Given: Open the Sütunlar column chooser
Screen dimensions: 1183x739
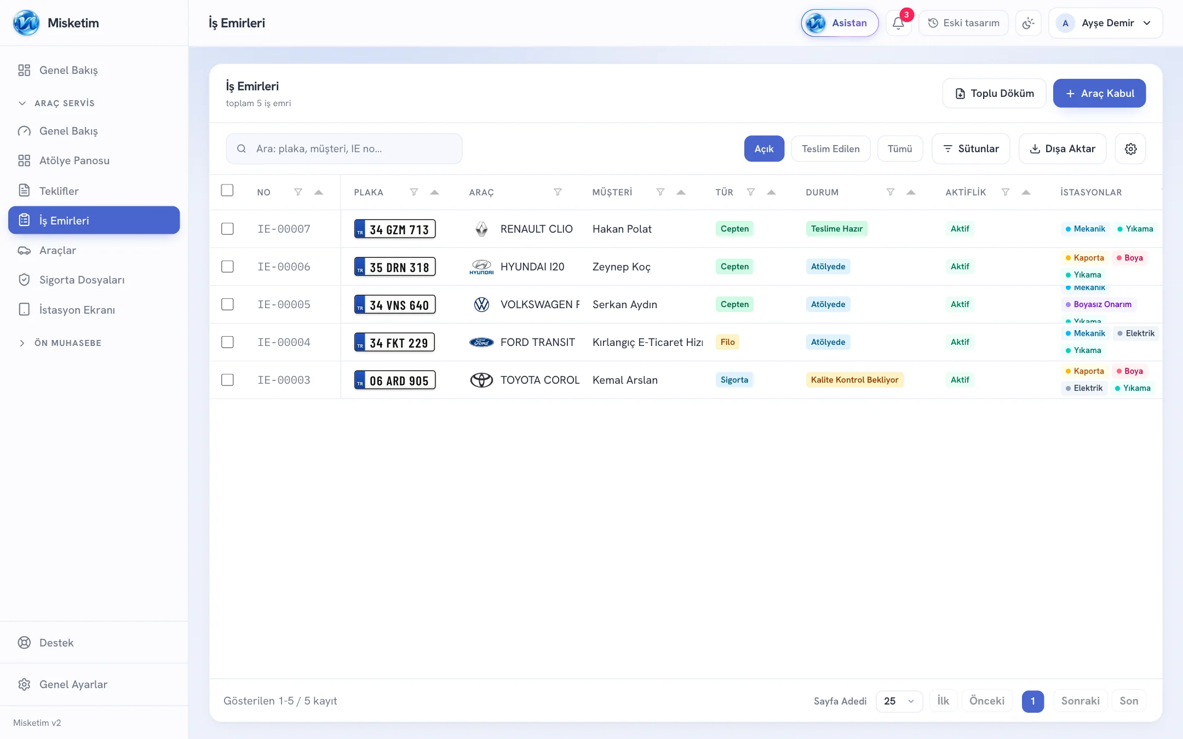Looking at the screenshot, I should [x=970, y=149].
